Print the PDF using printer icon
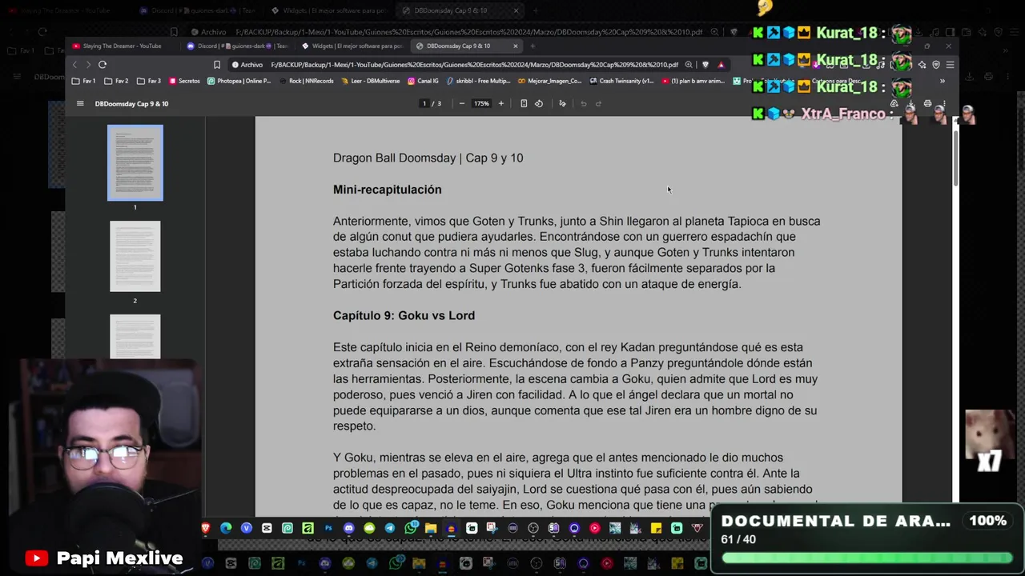The image size is (1025, 576). [927, 104]
